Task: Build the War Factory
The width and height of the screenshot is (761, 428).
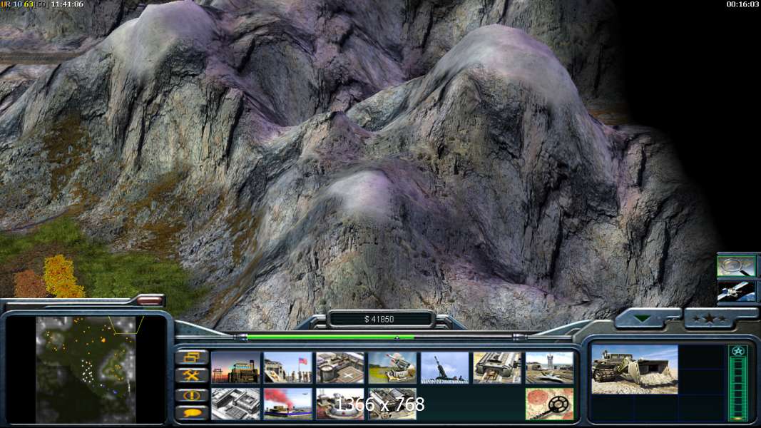Action: (x=497, y=368)
